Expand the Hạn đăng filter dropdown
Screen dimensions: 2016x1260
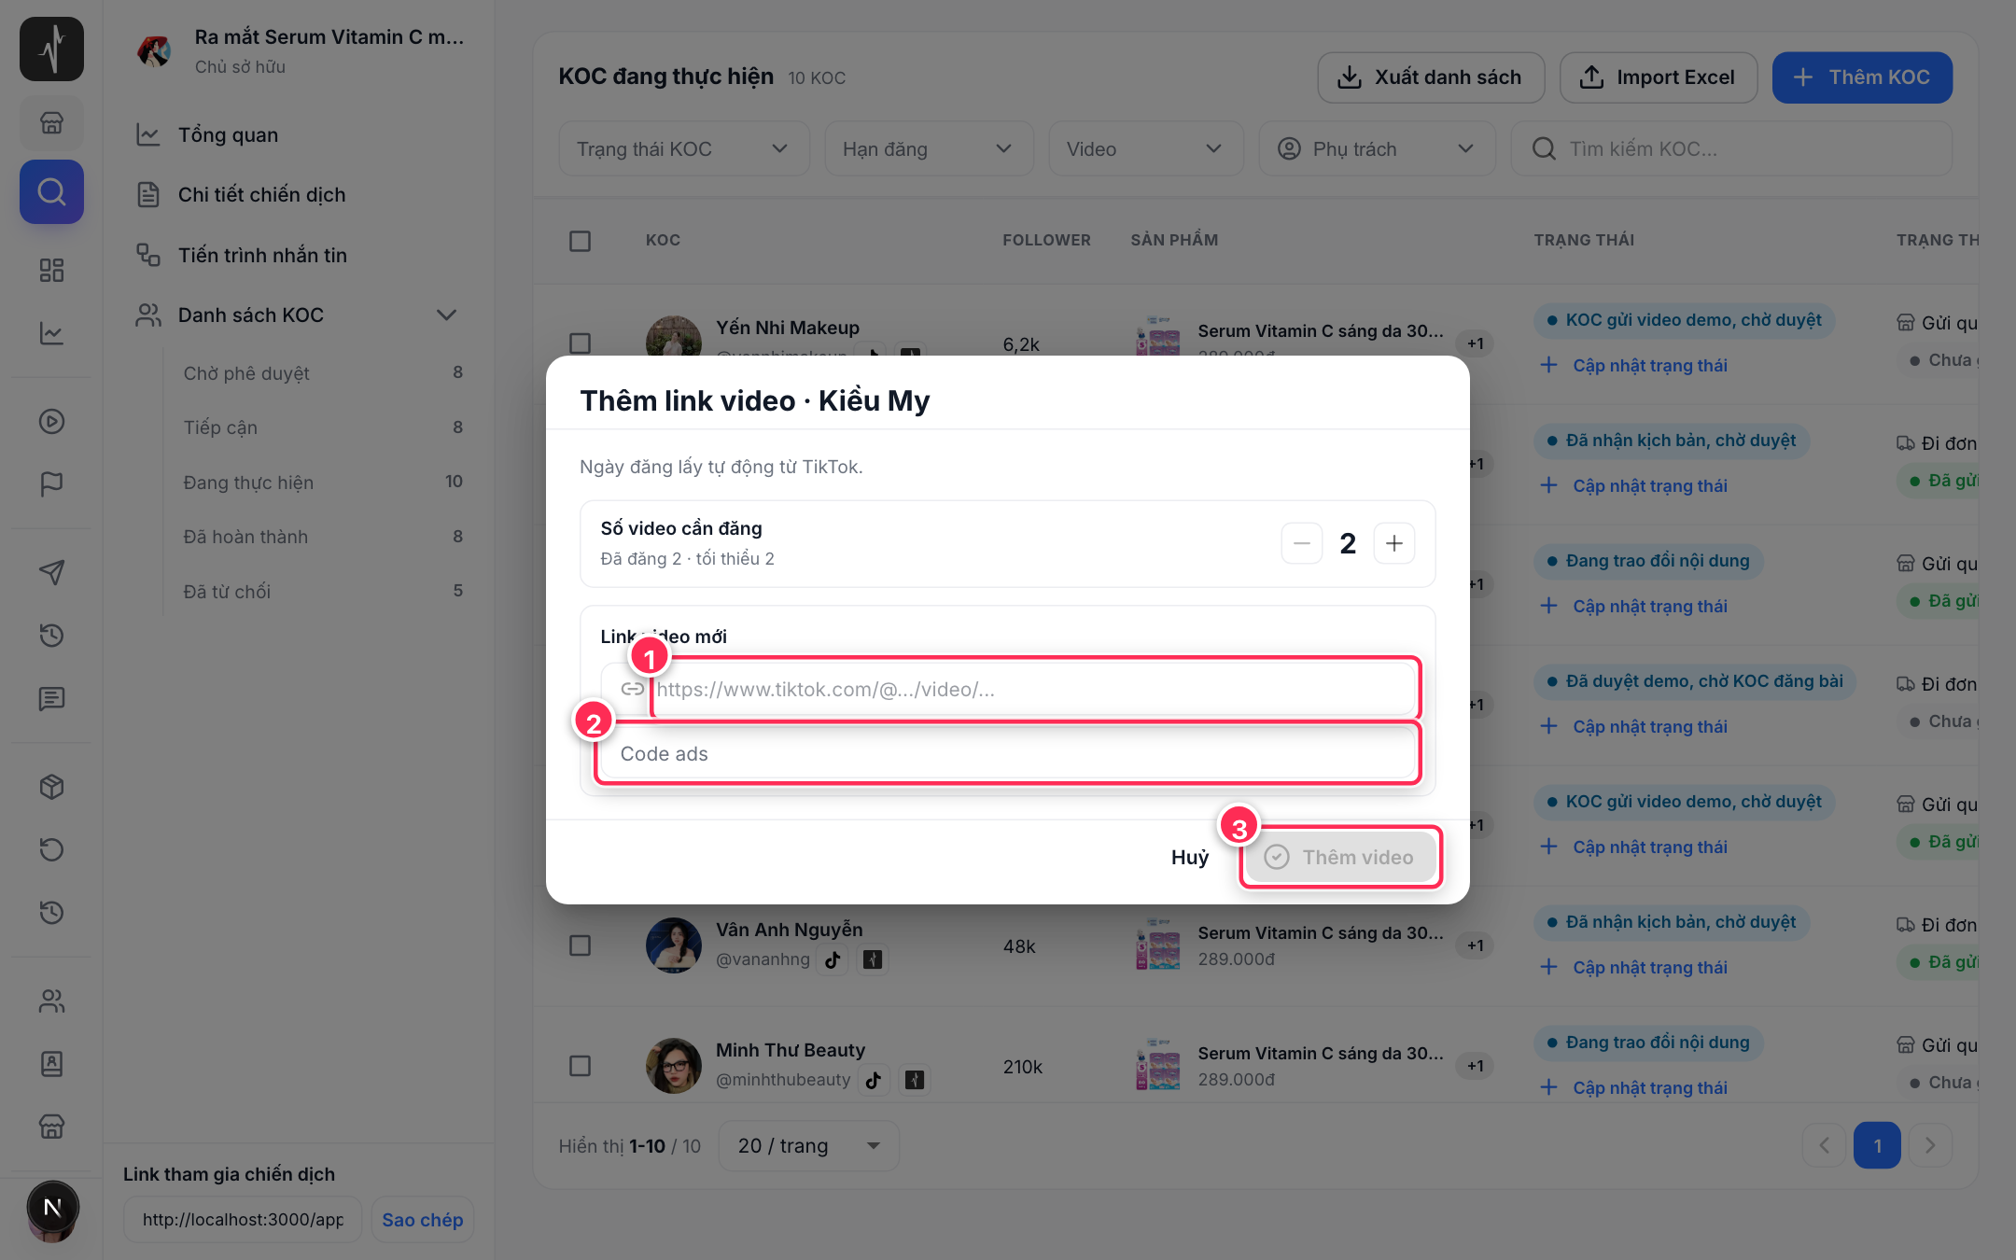pyautogui.click(x=929, y=149)
